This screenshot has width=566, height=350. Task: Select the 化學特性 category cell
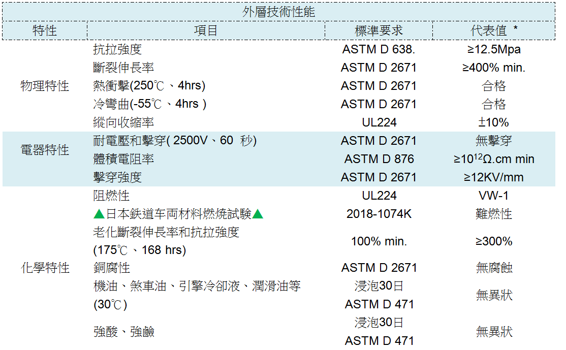pyautogui.click(x=45, y=268)
